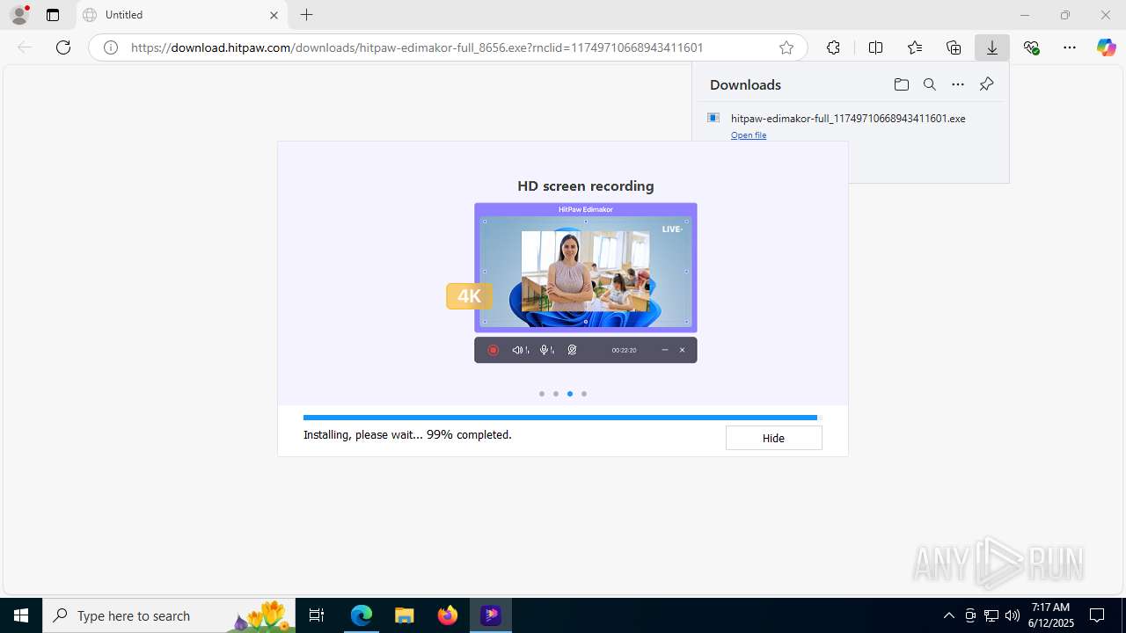View site information icon in address bar

(x=111, y=47)
